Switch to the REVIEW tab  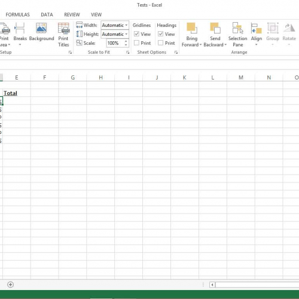[x=72, y=15]
